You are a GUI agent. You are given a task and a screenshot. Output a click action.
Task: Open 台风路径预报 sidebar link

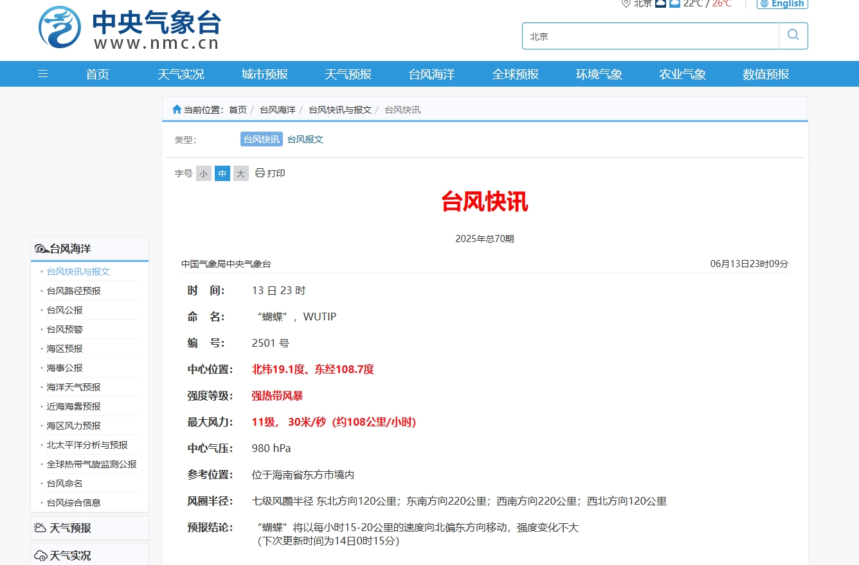[x=74, y=291]
